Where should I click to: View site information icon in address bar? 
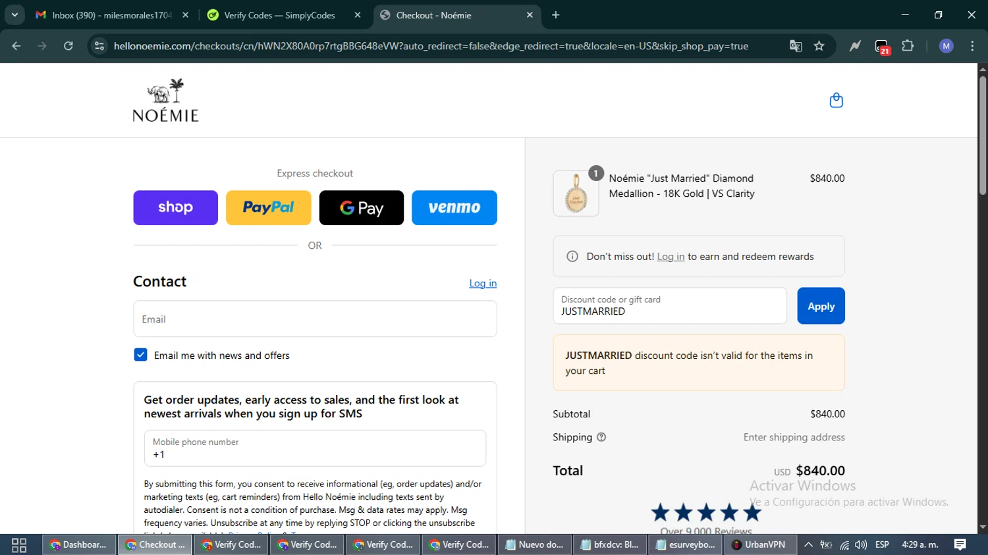[x=99, y=46]
